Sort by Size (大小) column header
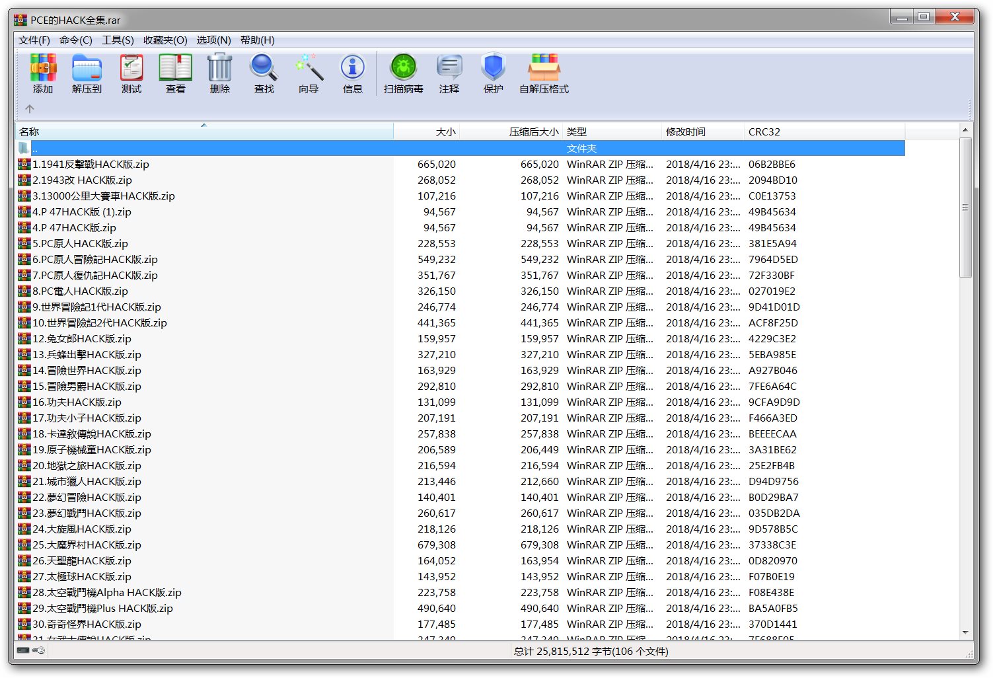Viewport: 993px width, 678px height. click(427, 132)
